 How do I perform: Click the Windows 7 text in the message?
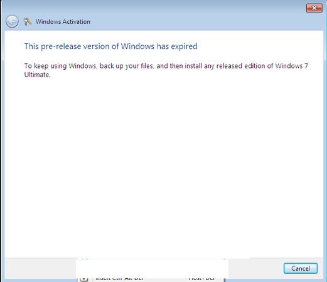(x=292, y=66)
